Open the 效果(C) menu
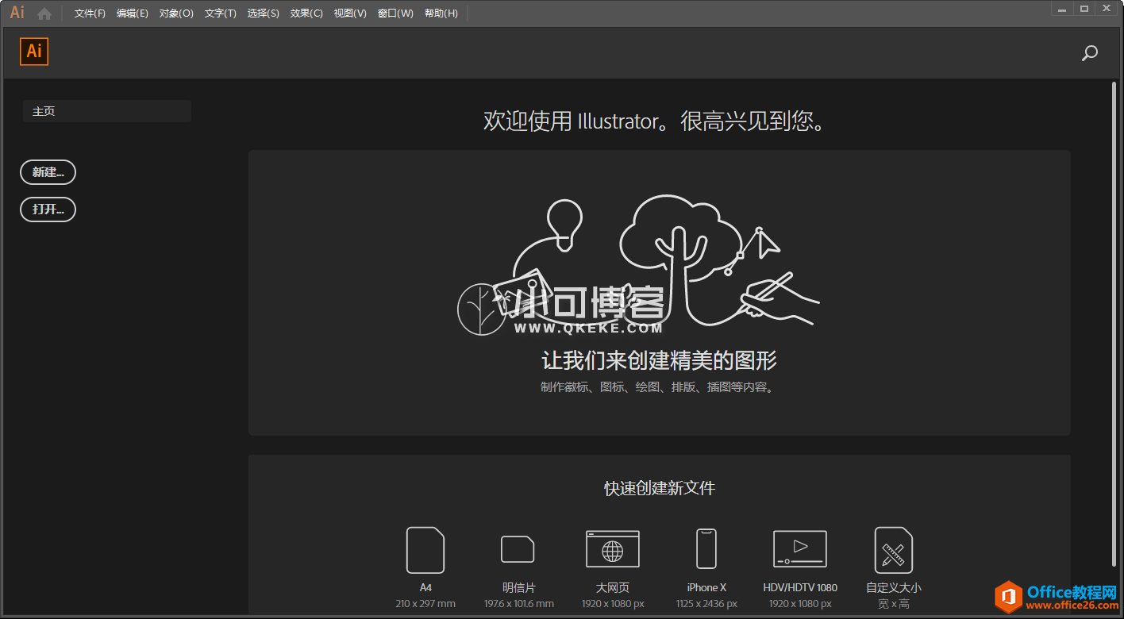The image size is (1124, 619). [306, 13]
